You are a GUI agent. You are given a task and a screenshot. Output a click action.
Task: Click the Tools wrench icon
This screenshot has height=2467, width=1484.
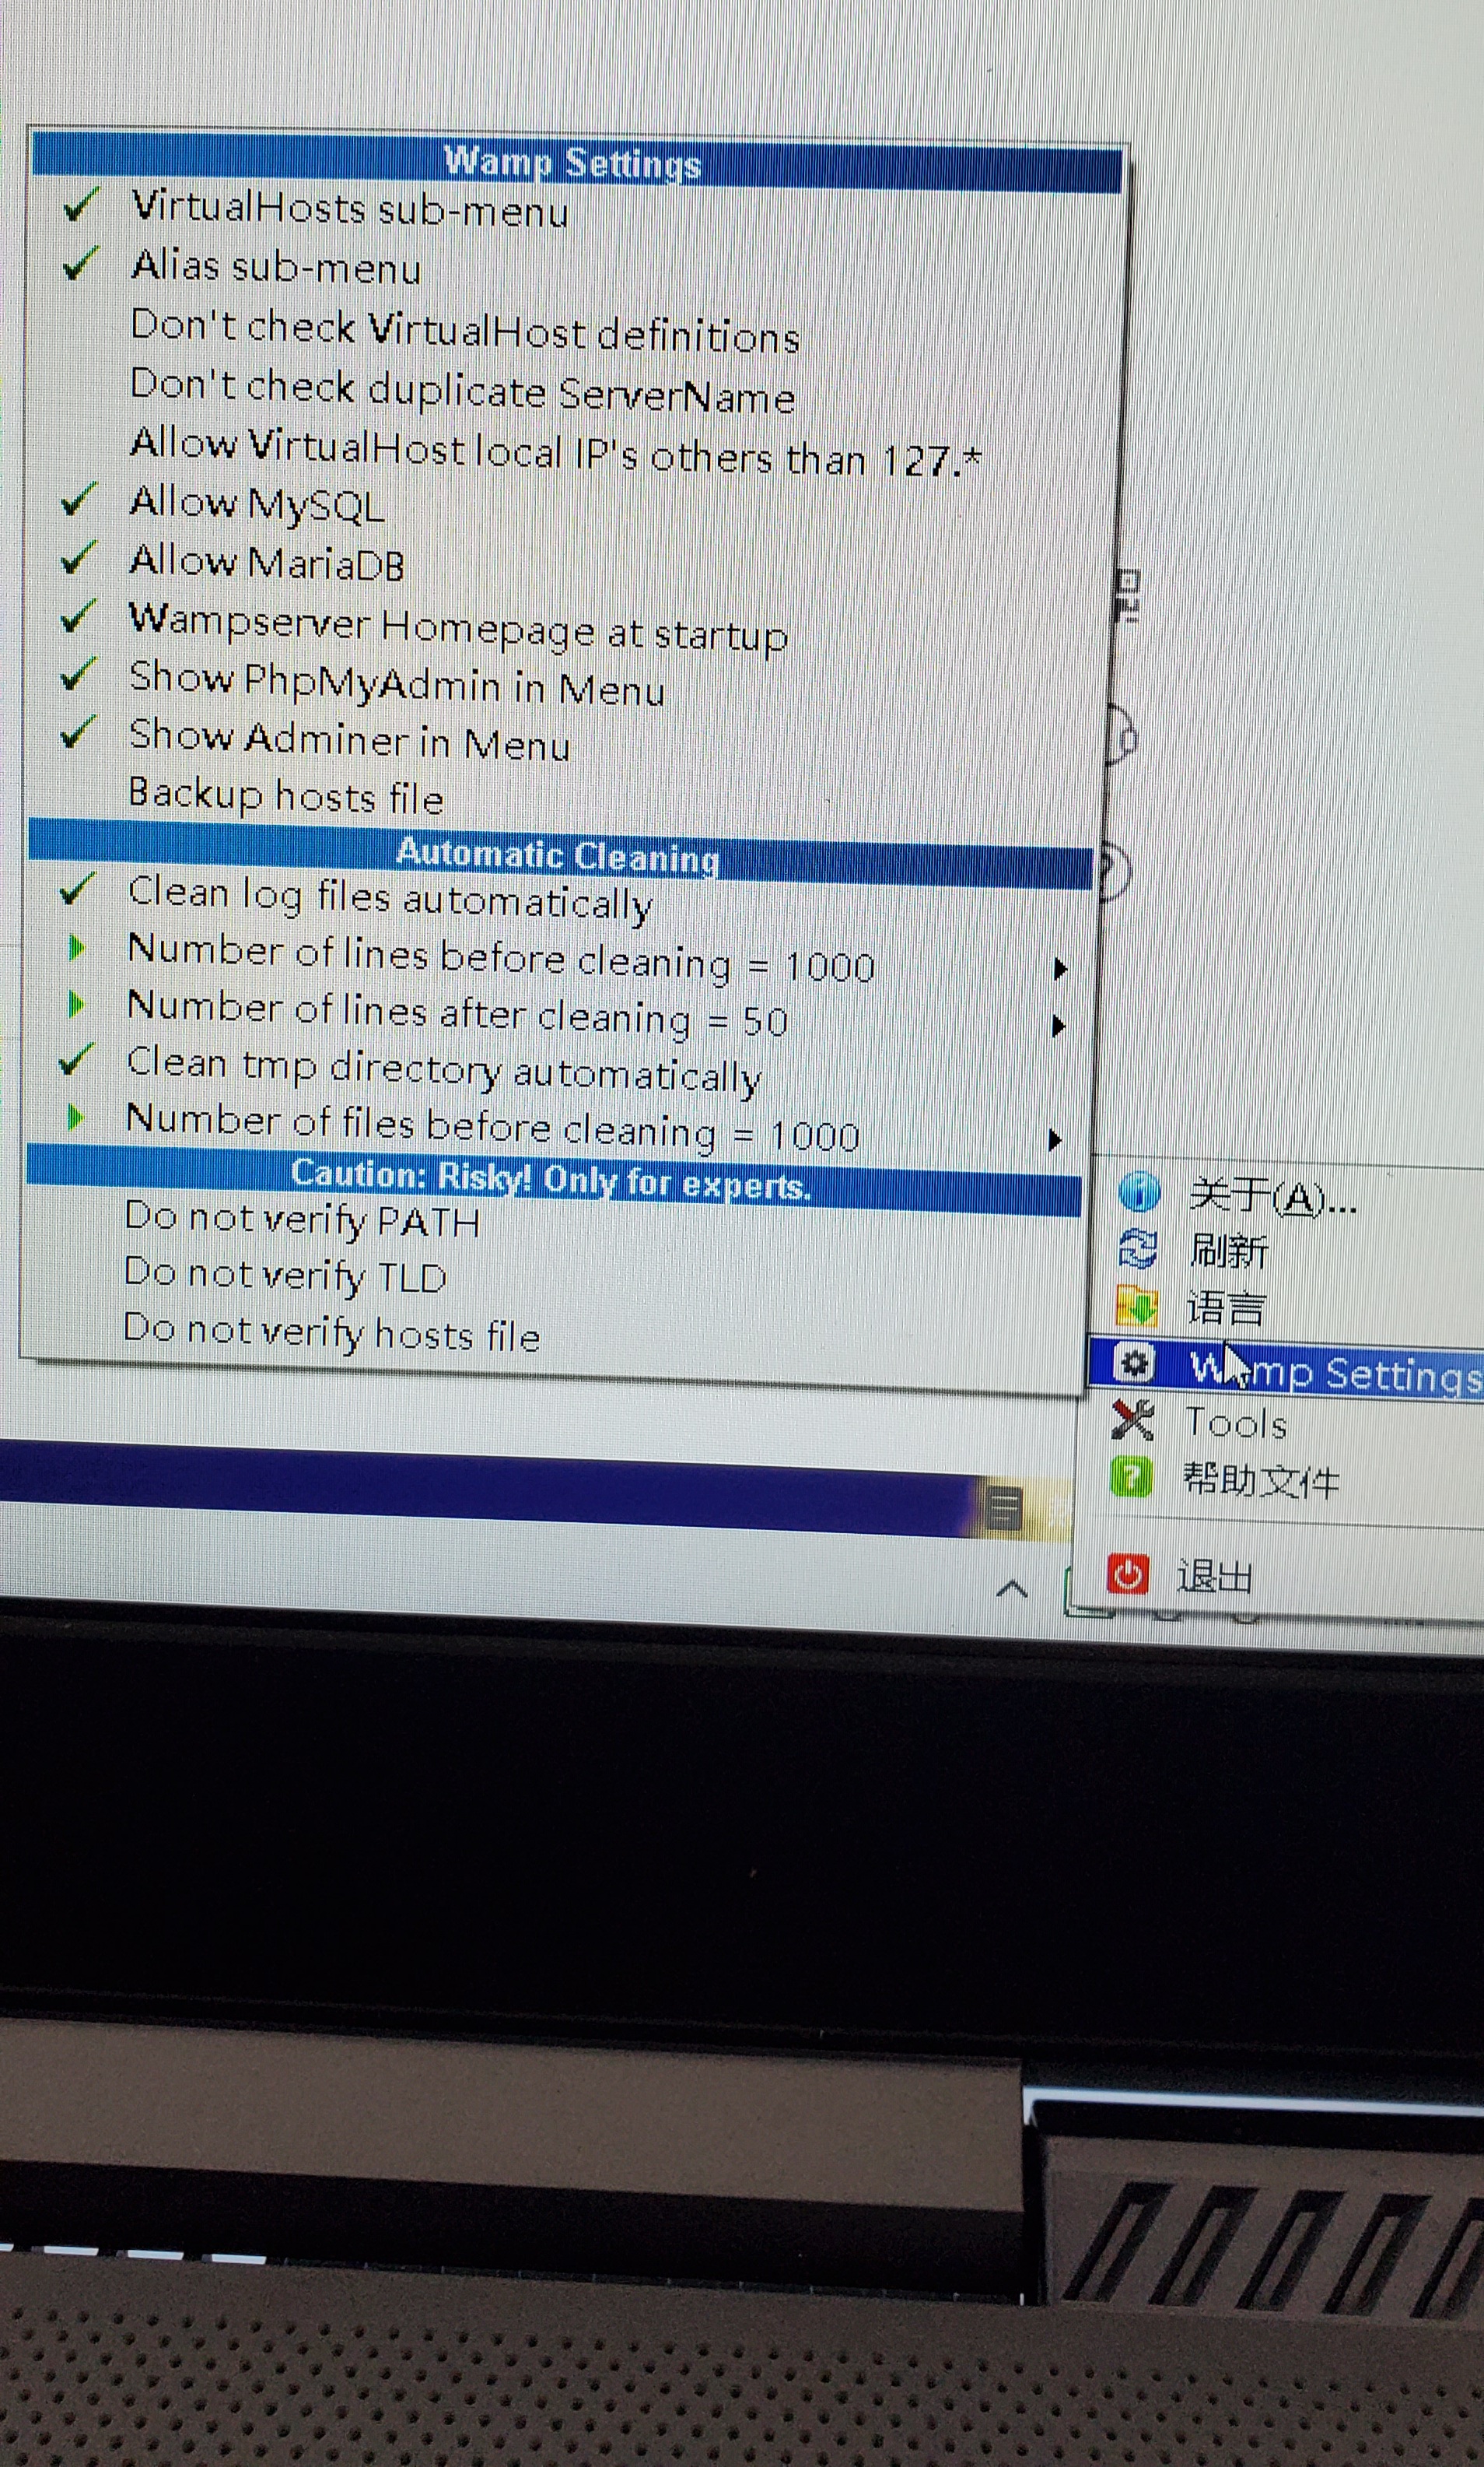[1132, 1419]
